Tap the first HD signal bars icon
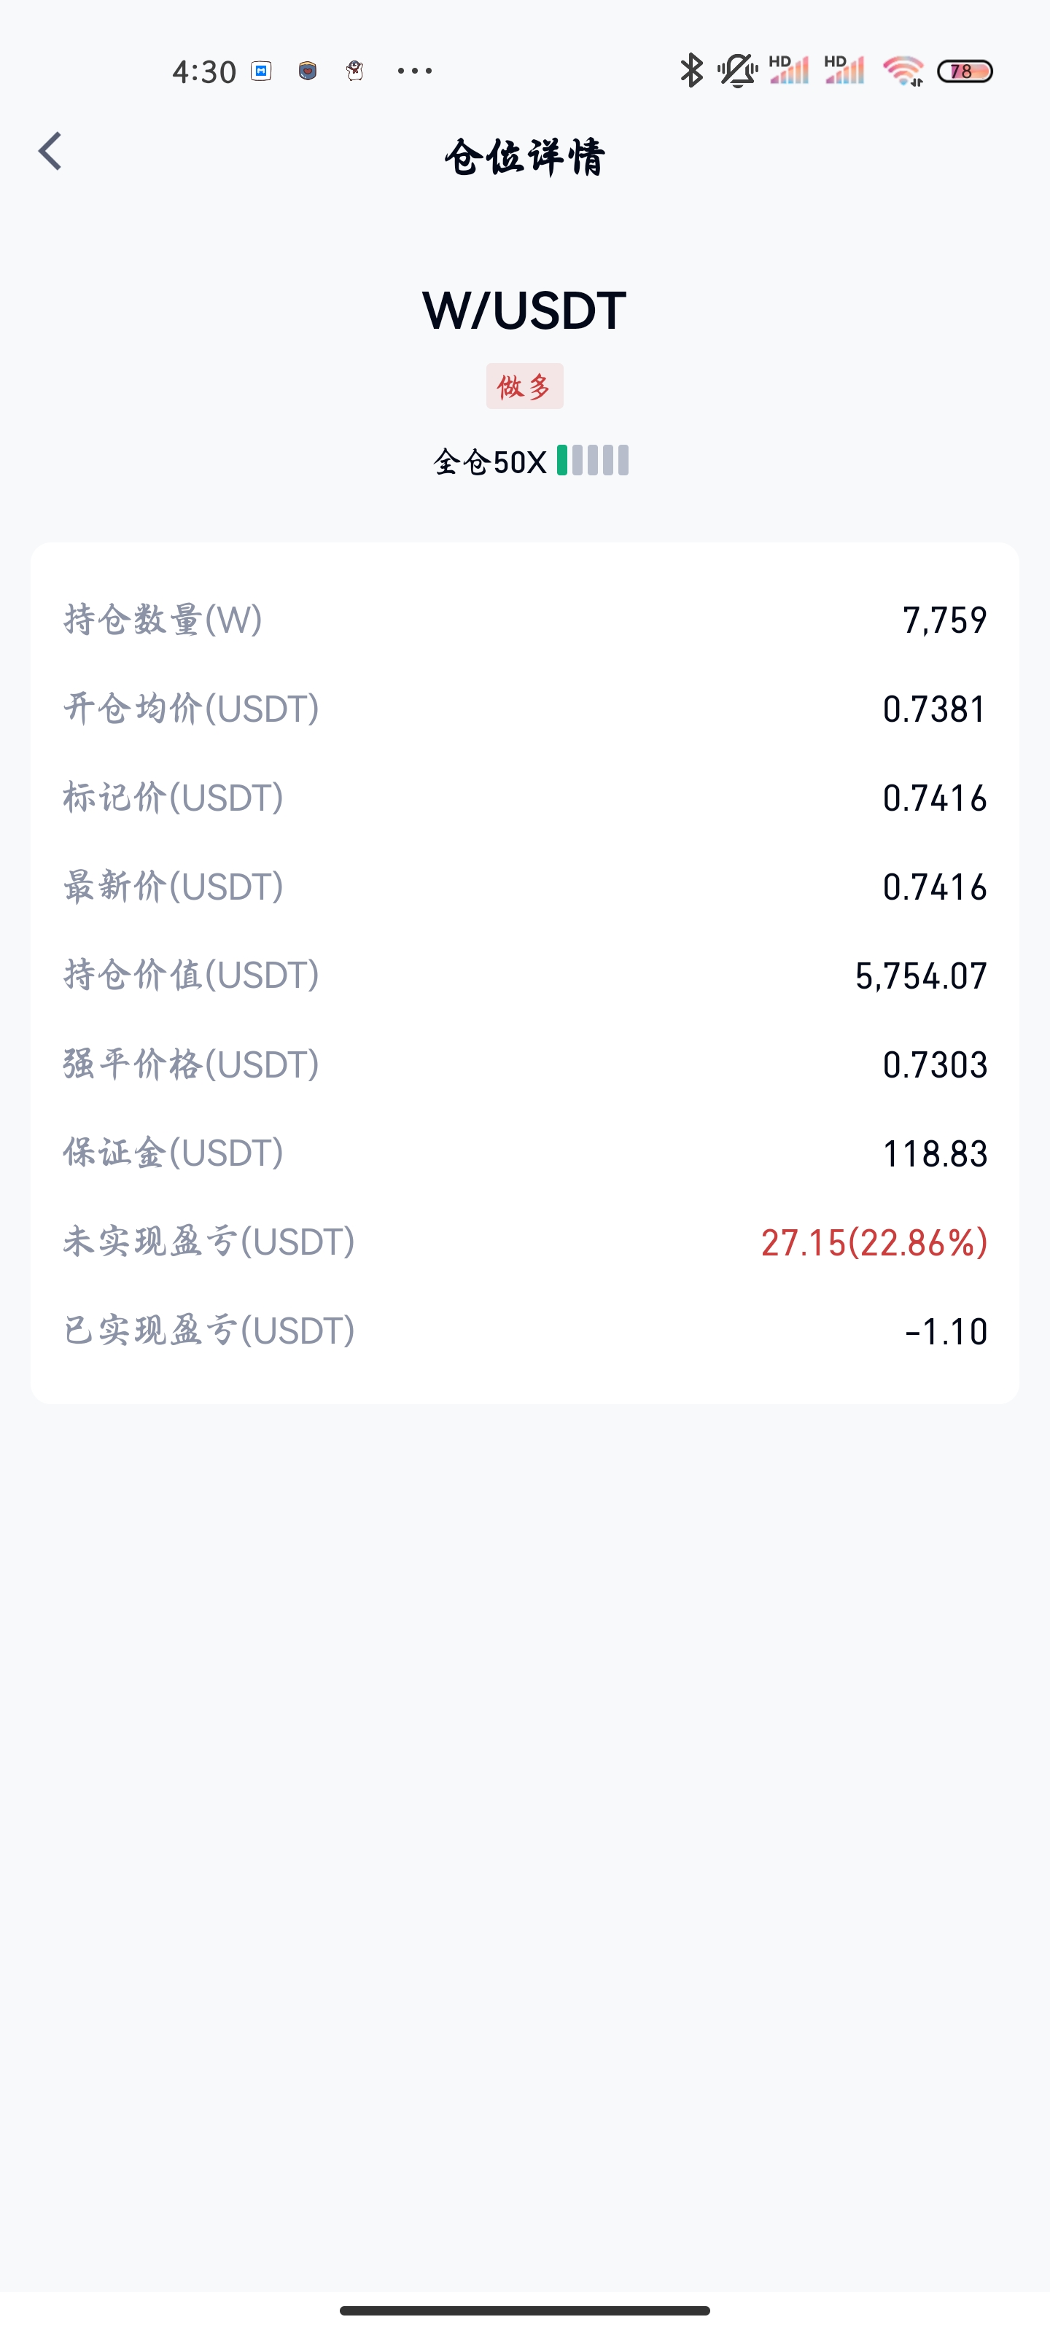Viewport: 1050px width, 2333px height. [x=788, y=70]
